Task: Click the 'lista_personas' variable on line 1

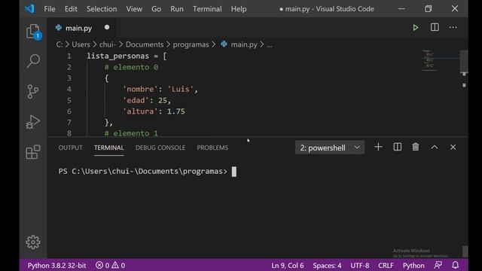Action: 117,56
